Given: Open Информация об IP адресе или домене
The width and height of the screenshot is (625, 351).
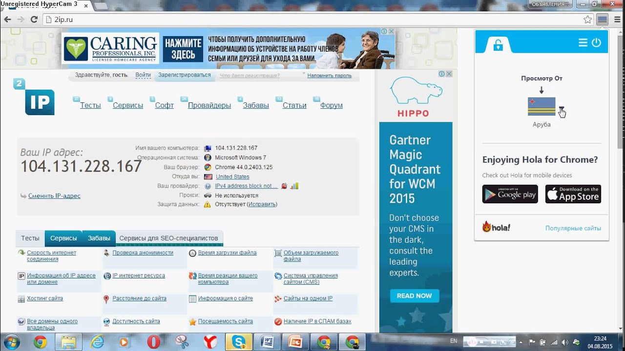Looking at the screenshot, I should pos(61,279).
